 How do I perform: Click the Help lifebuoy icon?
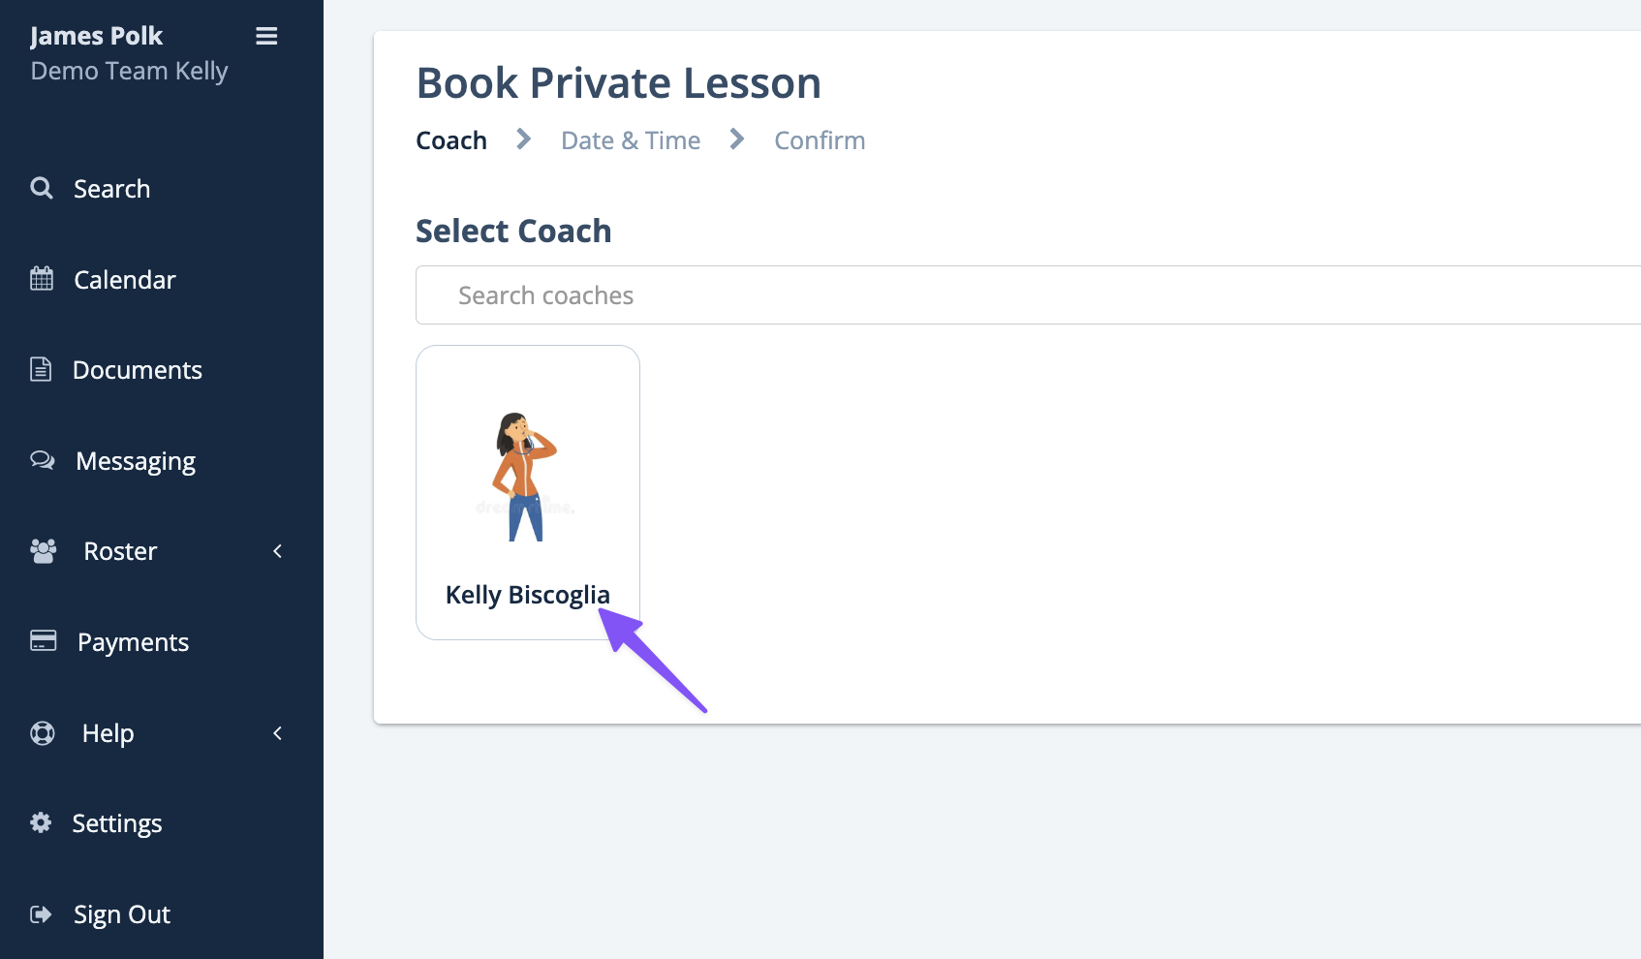43,733
